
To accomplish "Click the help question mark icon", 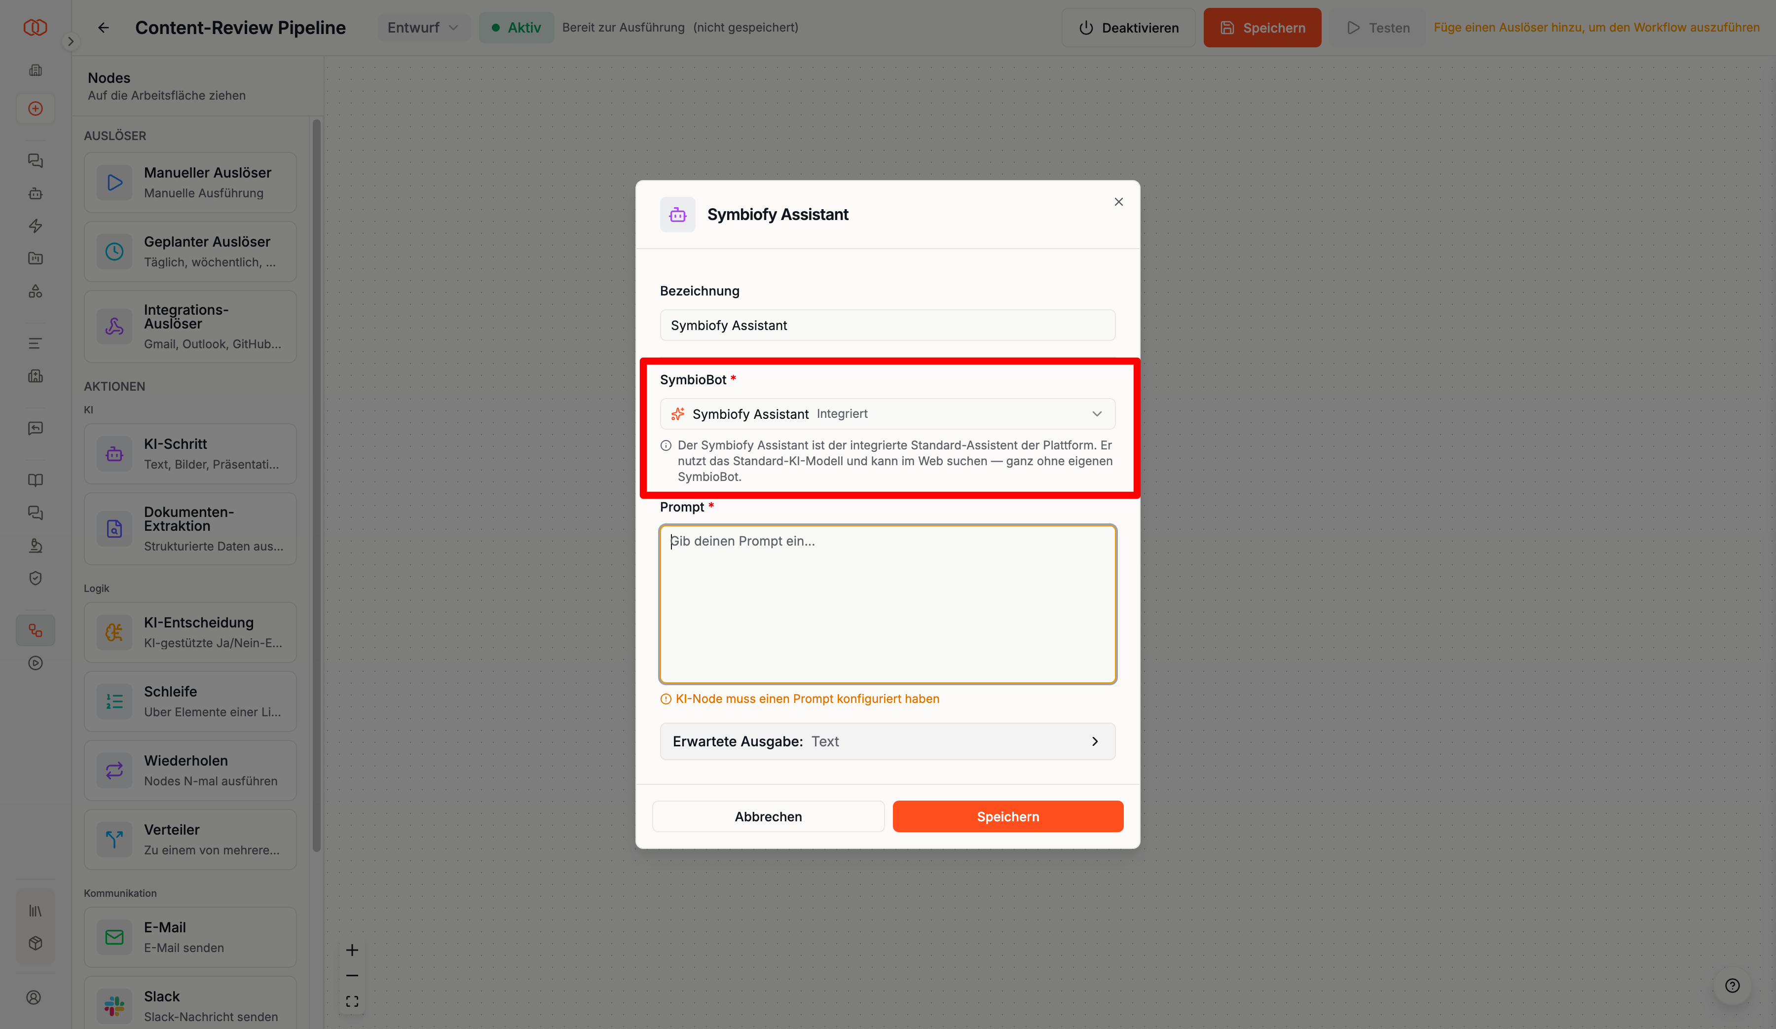I will [1732, 985].
